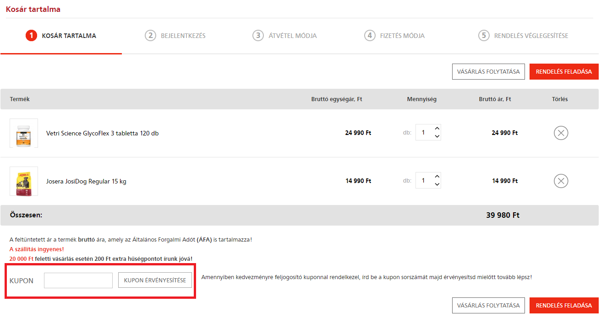Screen dimensions: 612x318
Task: Click the bottom Rendelés feladása button
Action: coord(564,305)
